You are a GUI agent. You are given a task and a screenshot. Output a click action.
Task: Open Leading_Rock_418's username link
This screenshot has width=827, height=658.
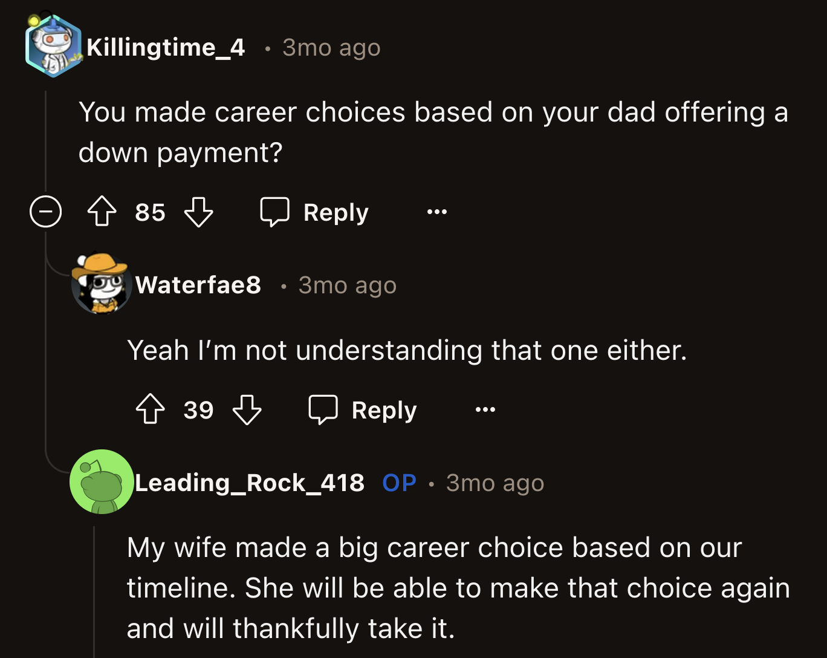click(x=249, y=483)
